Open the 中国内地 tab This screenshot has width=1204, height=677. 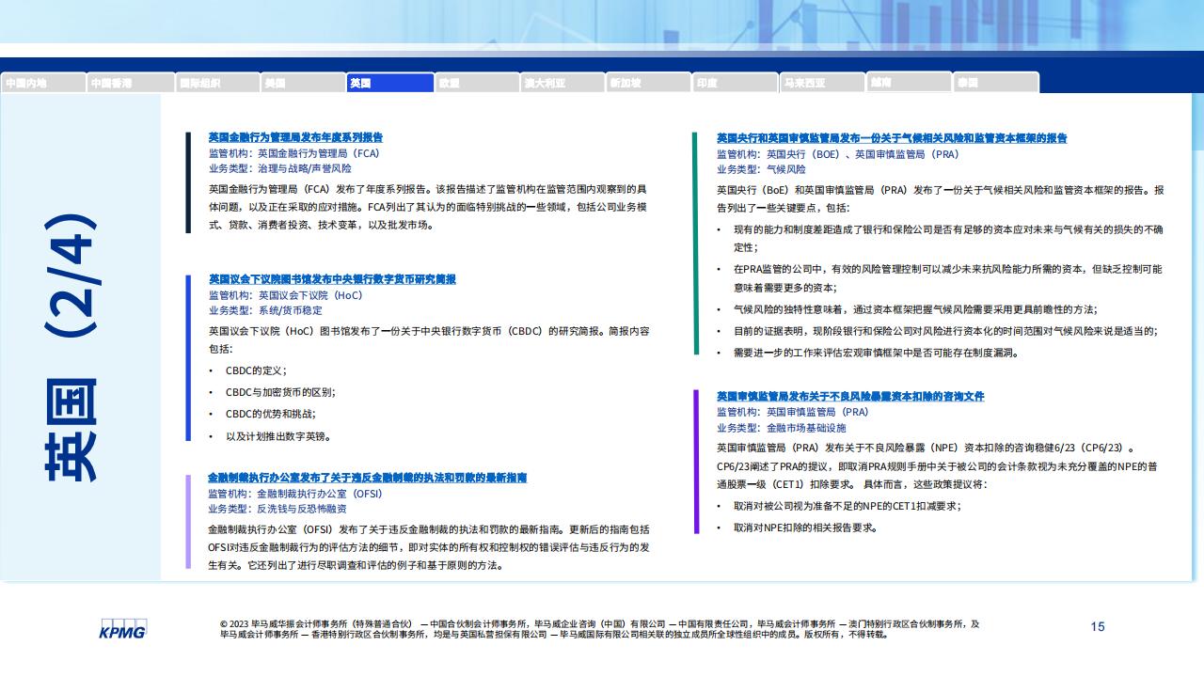[x=43, y=83]
